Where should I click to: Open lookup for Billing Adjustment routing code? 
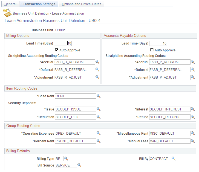tap(97, 77)
